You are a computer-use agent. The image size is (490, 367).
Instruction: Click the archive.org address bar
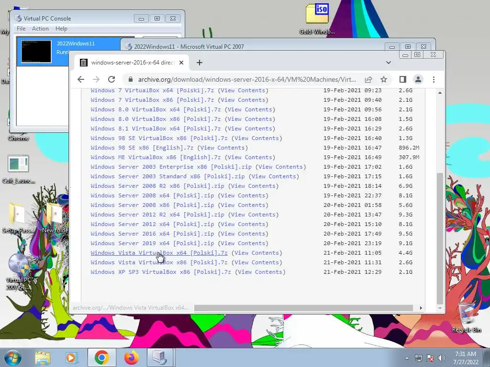247,80
